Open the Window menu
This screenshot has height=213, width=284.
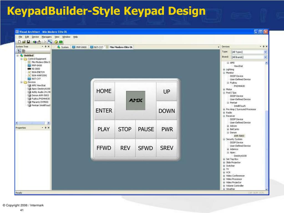(66, 37)
